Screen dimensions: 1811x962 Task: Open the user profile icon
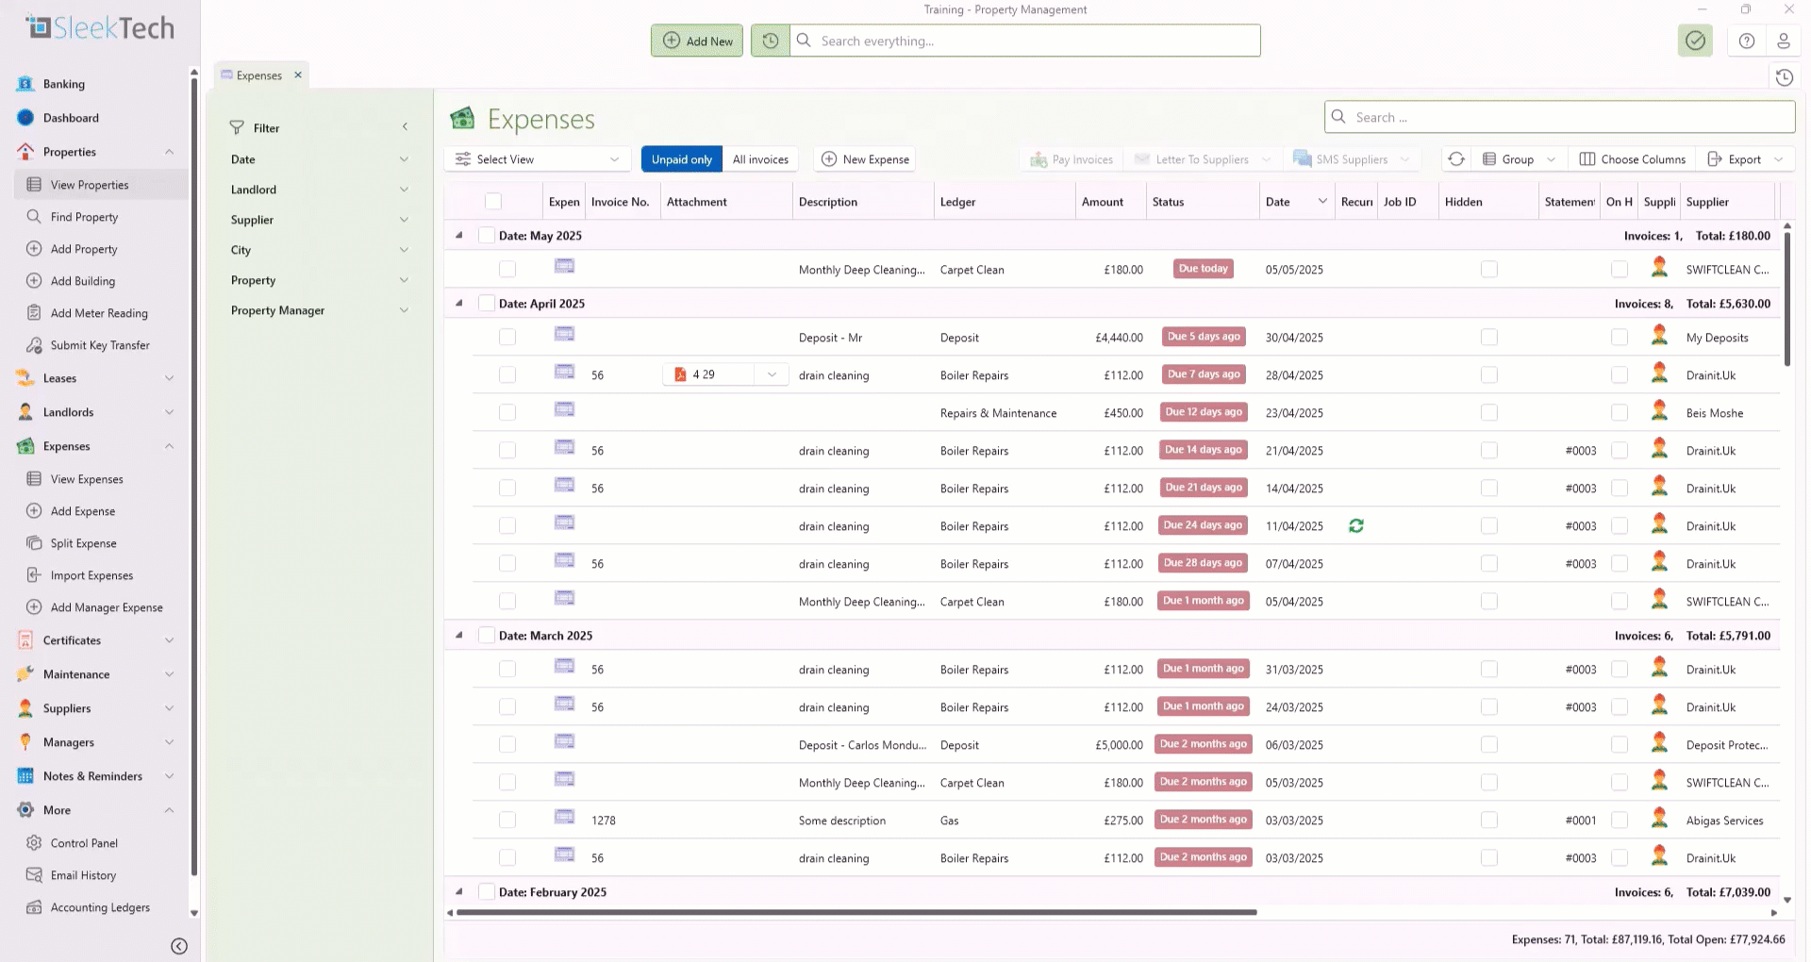coord(1783,41)
